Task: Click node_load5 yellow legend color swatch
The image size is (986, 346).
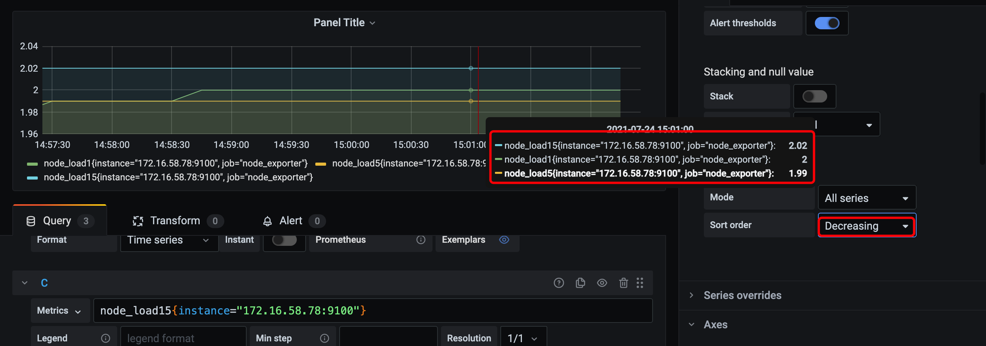Action: (321, 164)
